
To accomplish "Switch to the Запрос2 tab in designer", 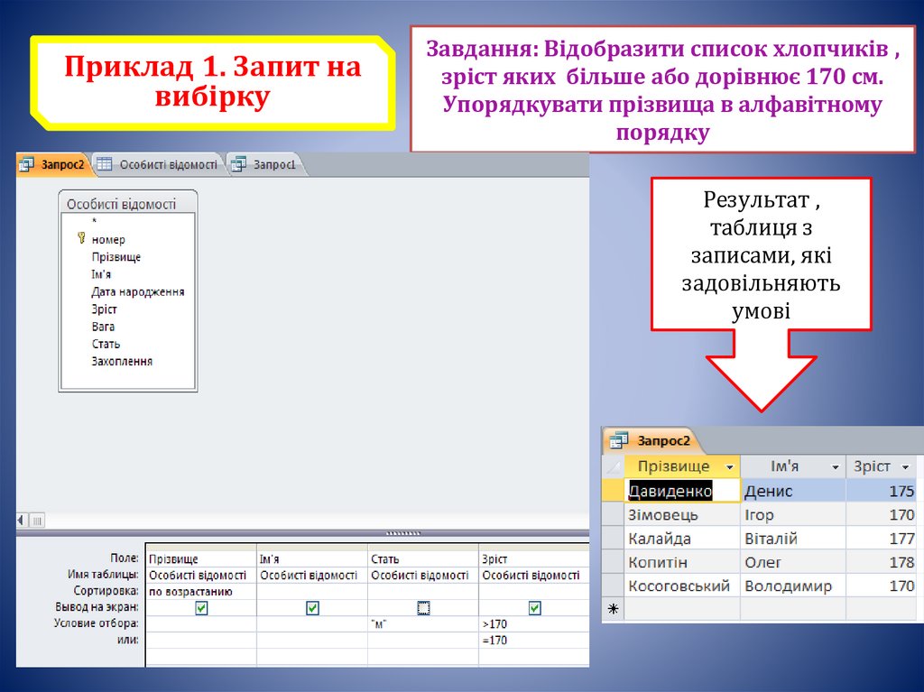I will coord(54,164).
